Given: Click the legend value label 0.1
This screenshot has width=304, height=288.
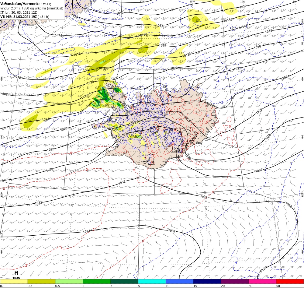Looking at the screenshot, I should pos(2,286).
